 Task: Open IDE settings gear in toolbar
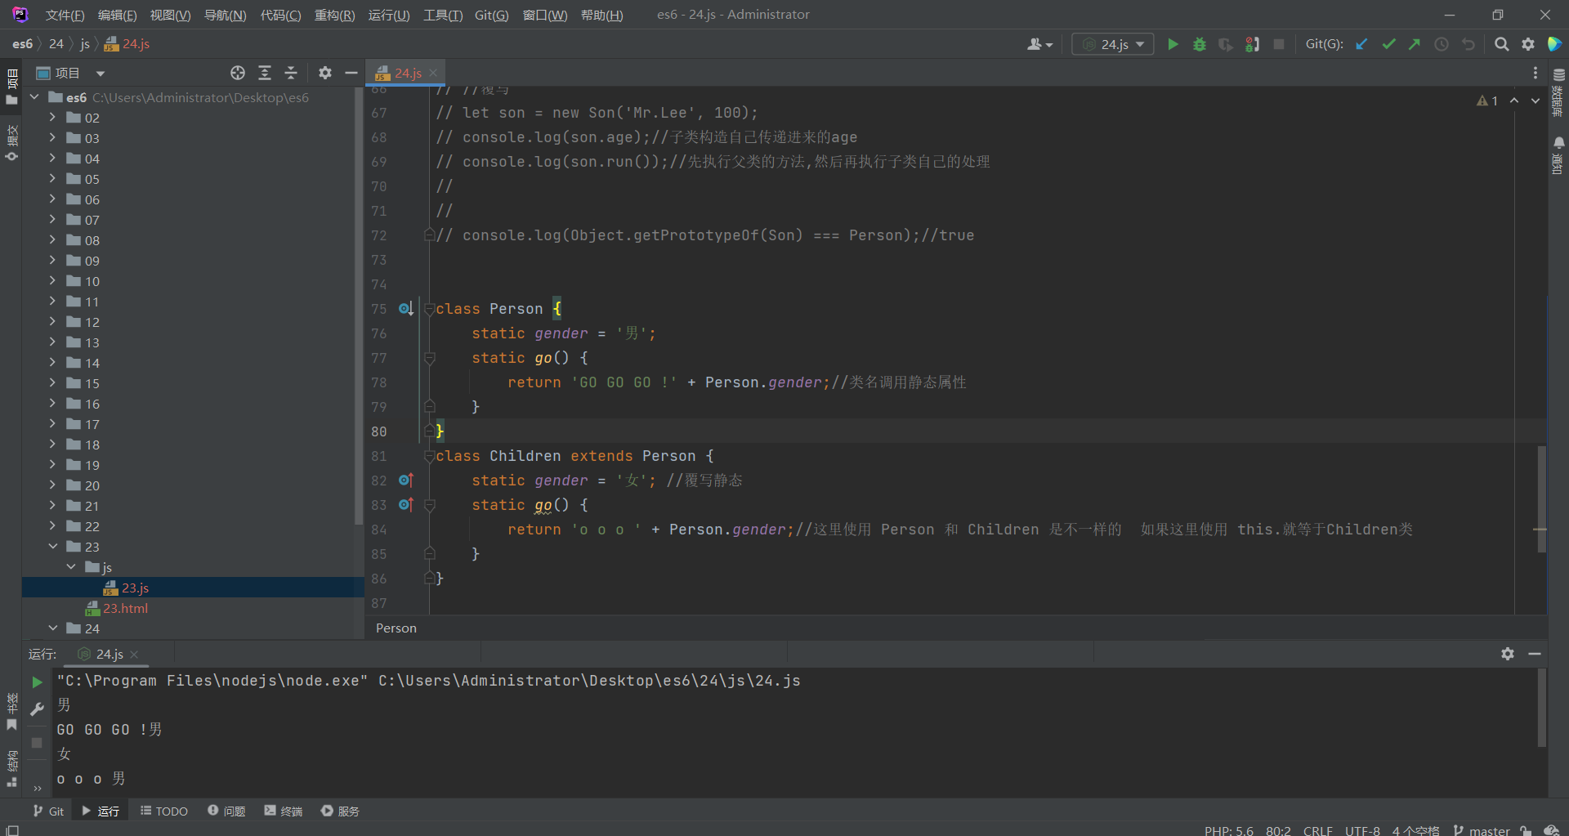point(1528,44)
